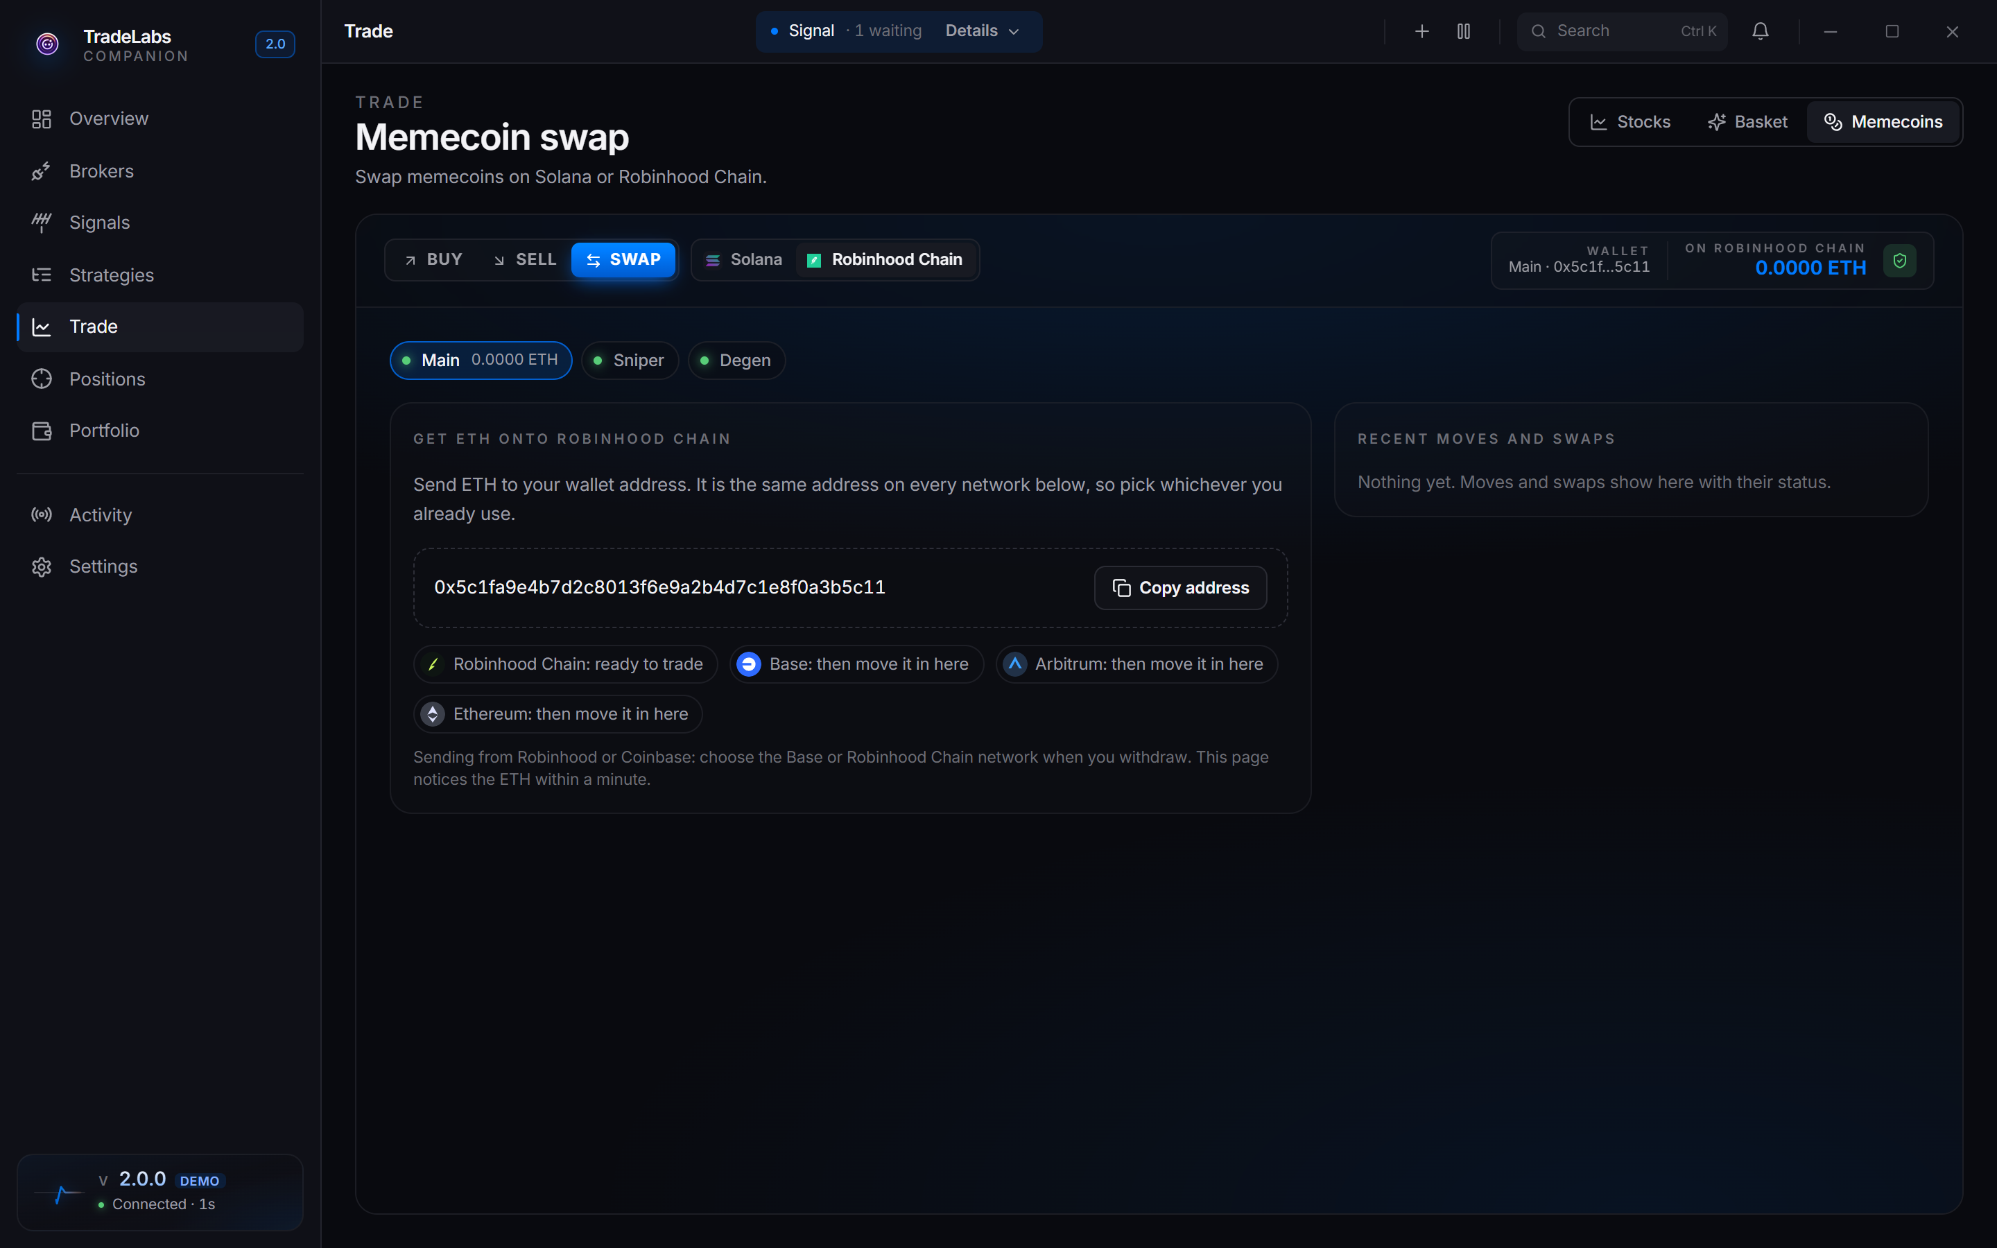Open Signals section
Screen dimensions: 1997x1248
[160, 223]
